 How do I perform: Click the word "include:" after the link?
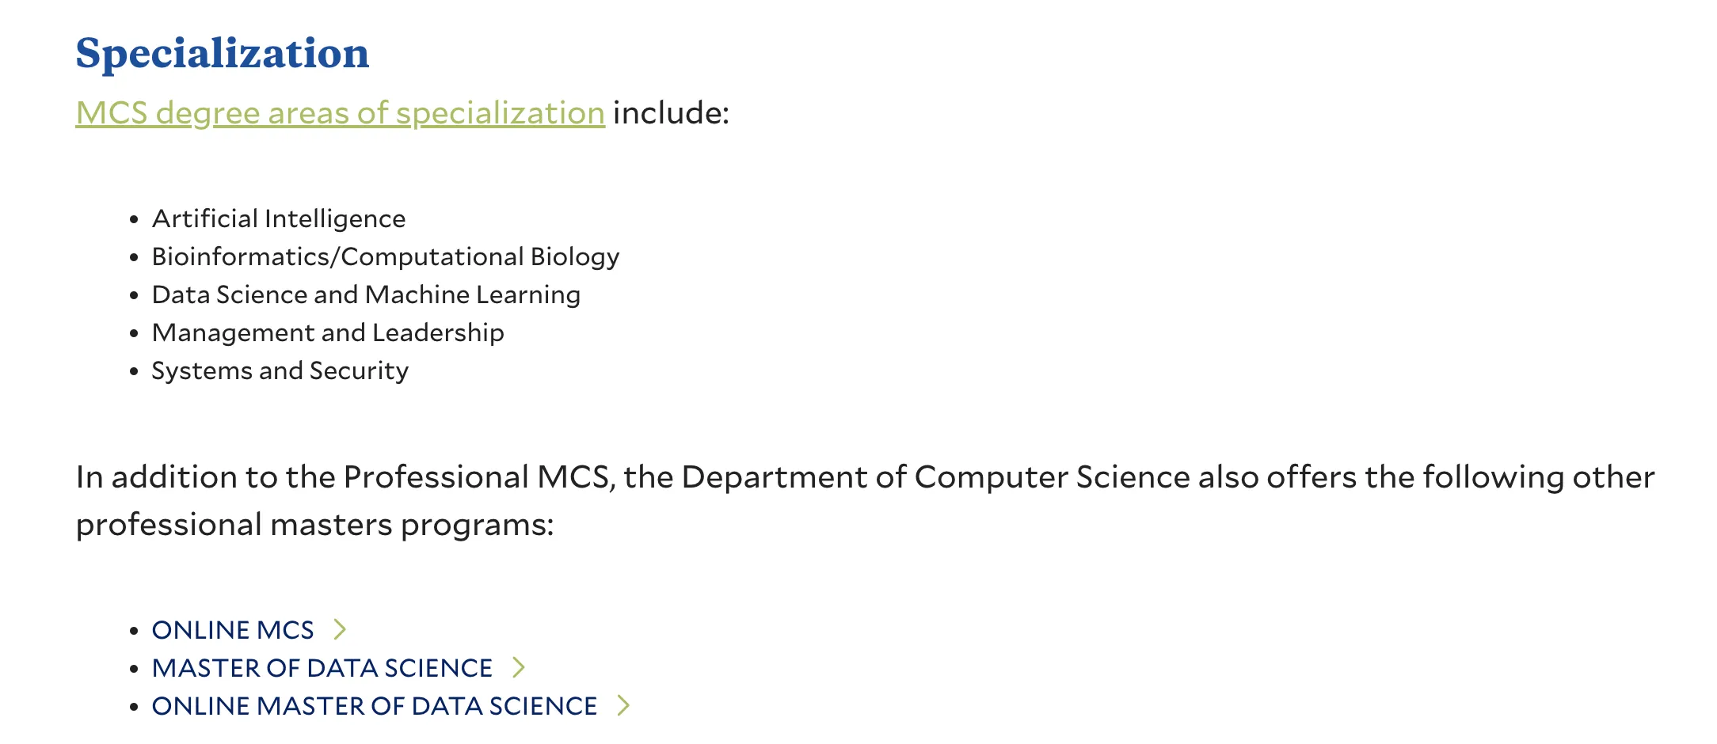pos(671,113)
